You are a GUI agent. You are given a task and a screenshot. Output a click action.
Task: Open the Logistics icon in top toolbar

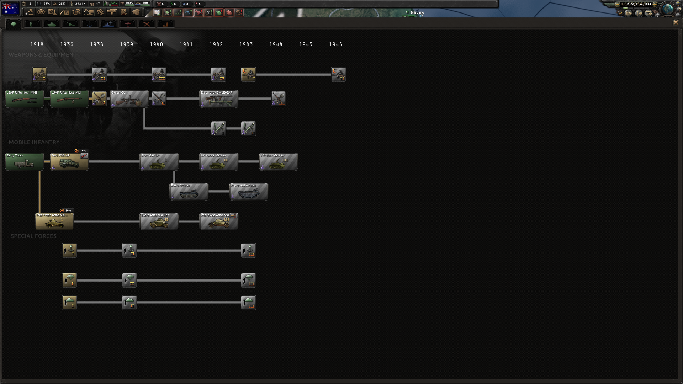click(x=124, y=12)
